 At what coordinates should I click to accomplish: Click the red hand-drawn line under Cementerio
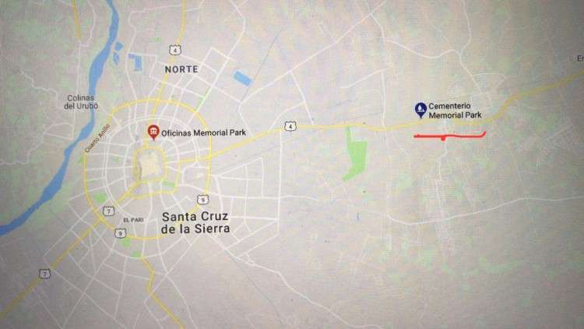pyautogui.click(x=449, y=136)
